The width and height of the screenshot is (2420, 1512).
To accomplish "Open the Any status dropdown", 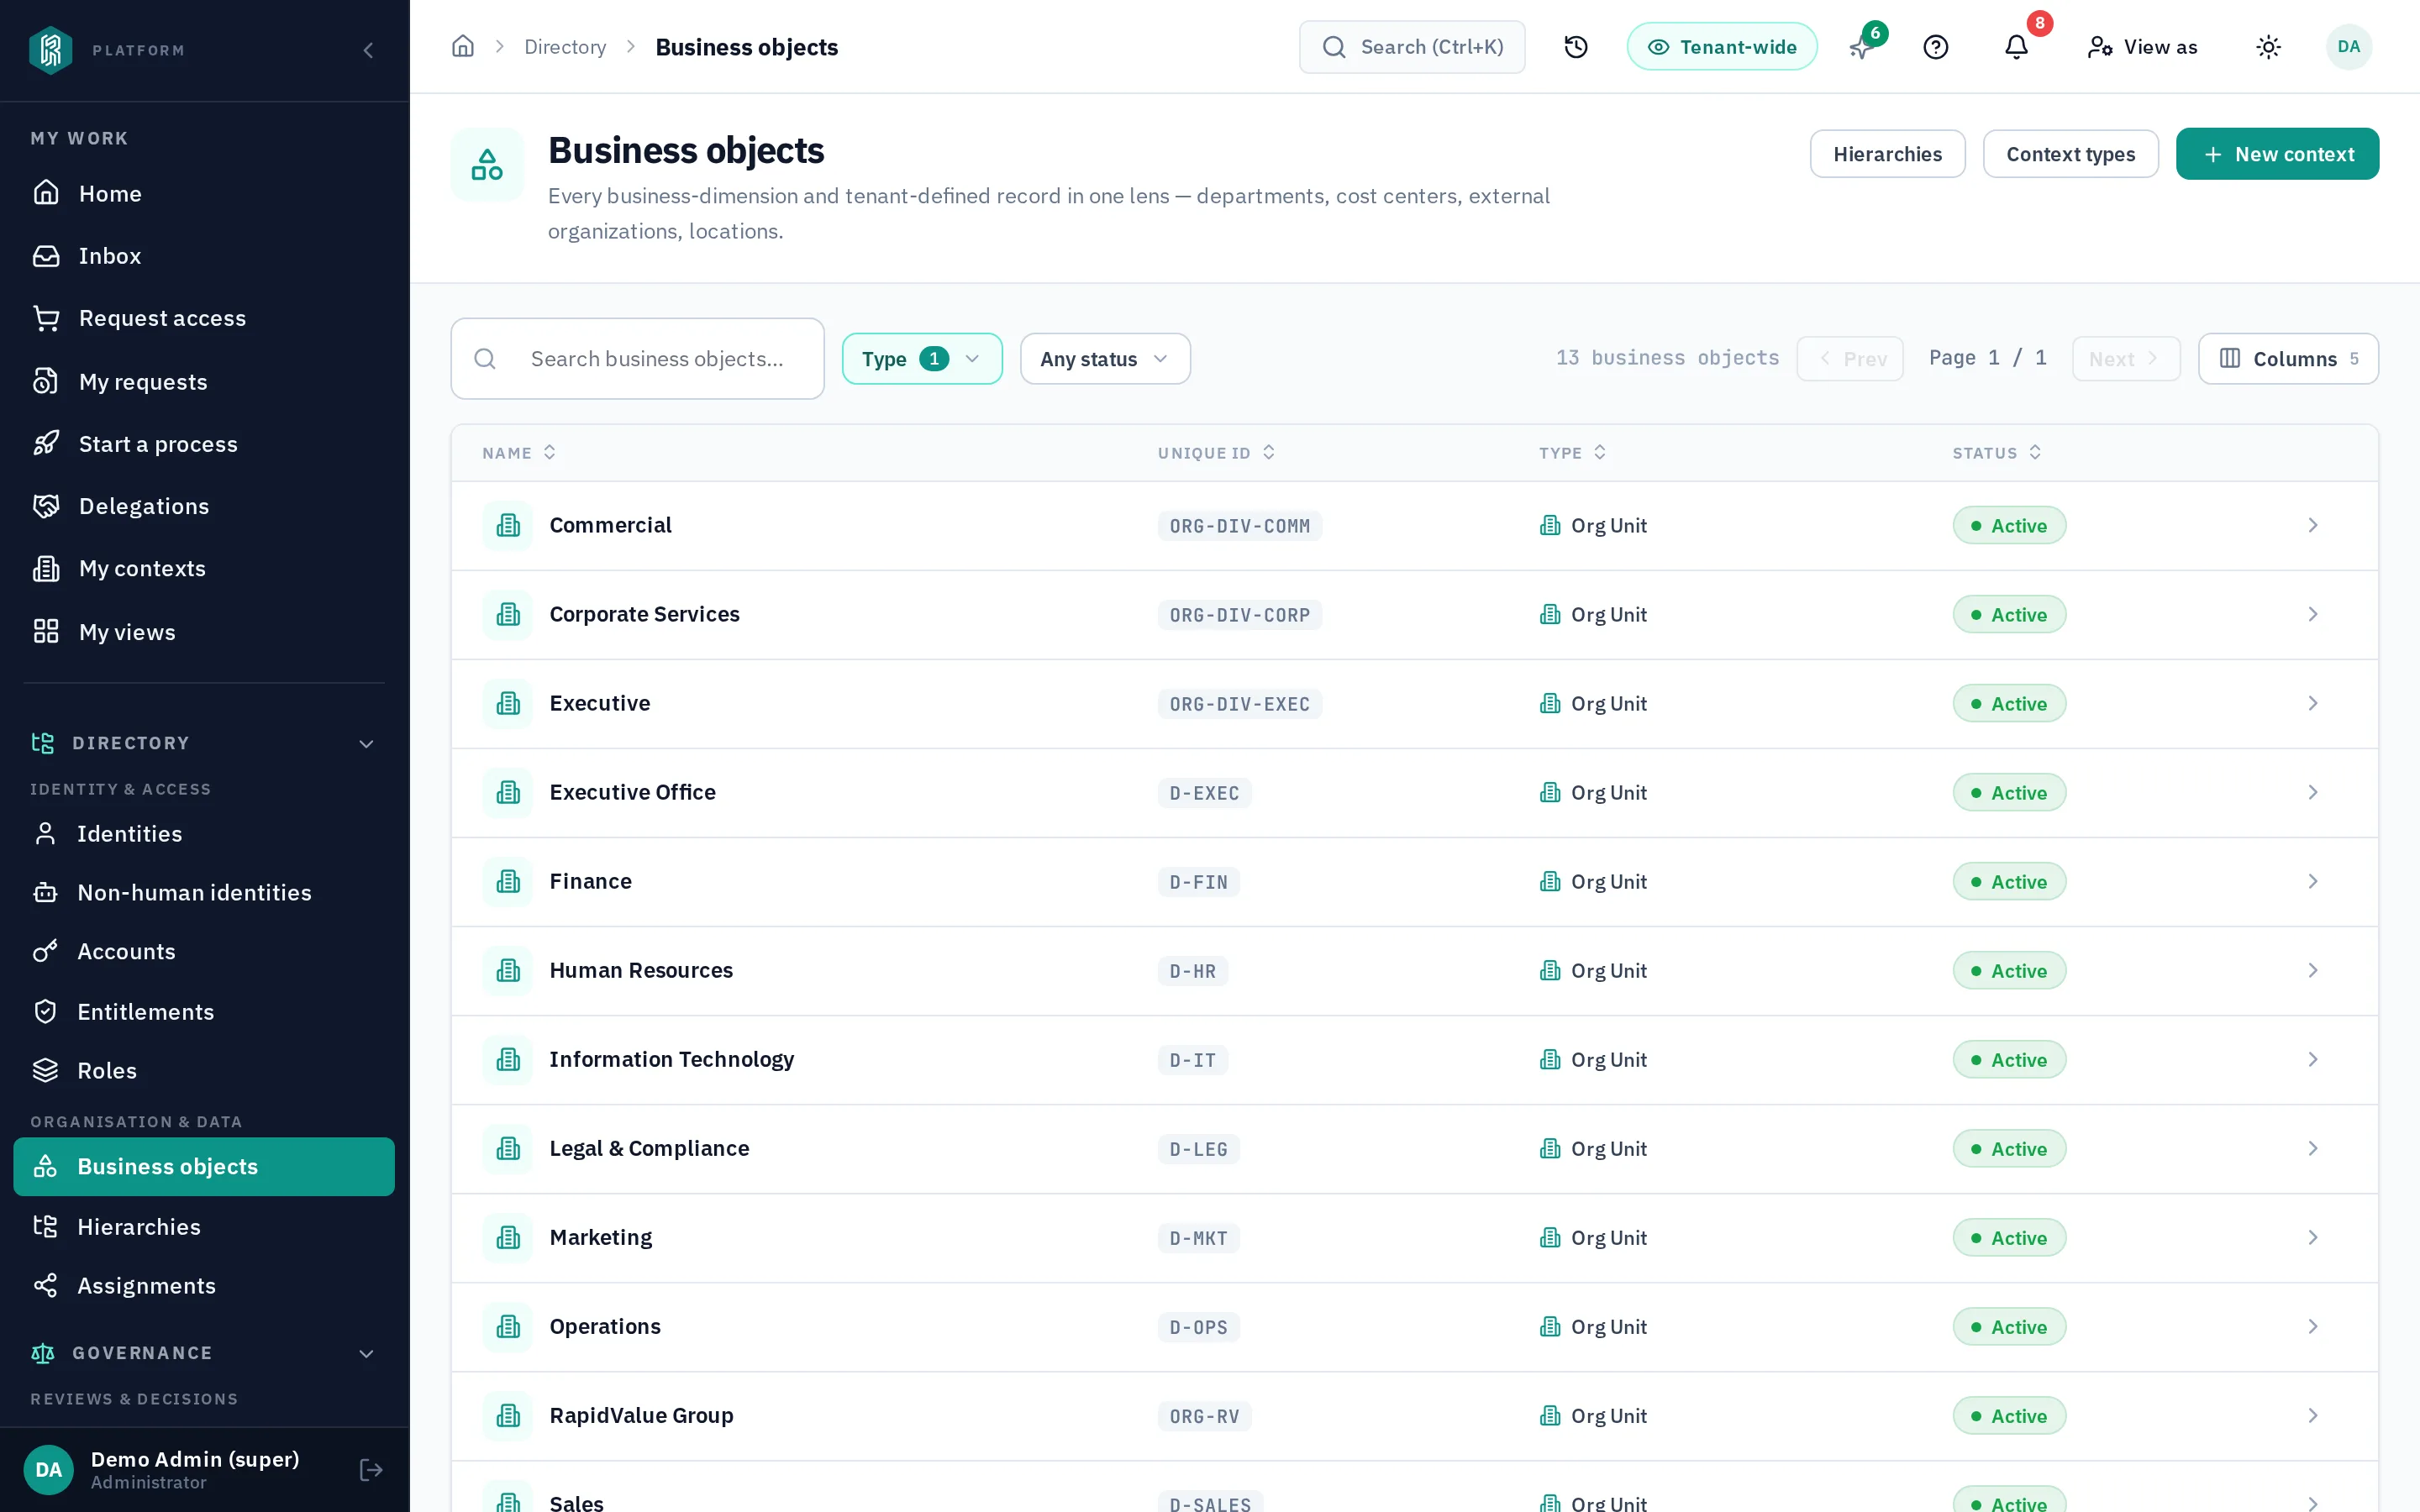I will pyautogui.click(x=1105, y=359).
